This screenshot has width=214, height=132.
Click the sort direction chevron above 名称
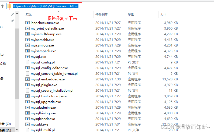pyautogui.click(x=59, y=12)
